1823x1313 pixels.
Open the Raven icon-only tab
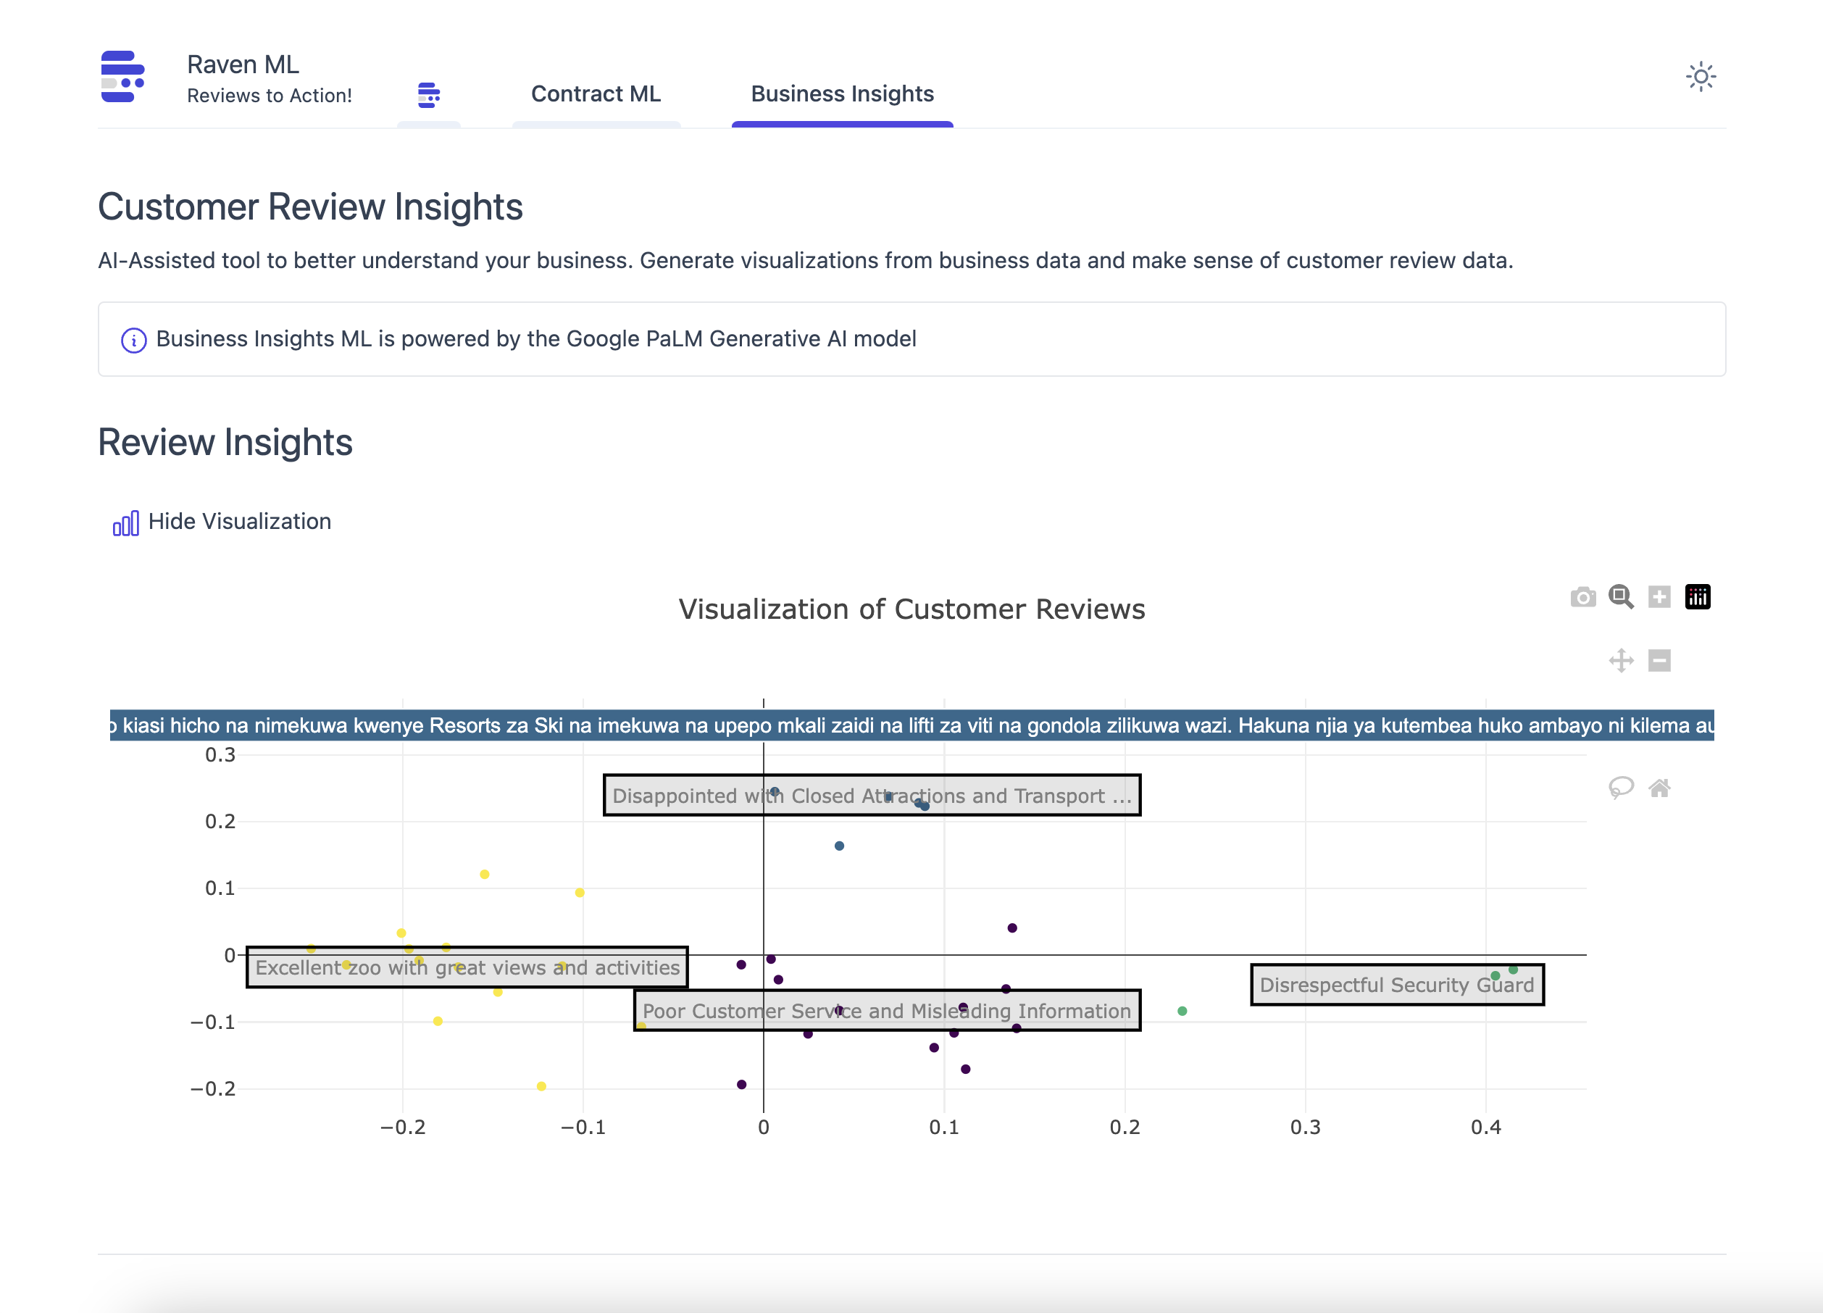[428, 95]
